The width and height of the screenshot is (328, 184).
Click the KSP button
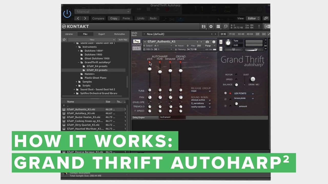tap(258, 34)
